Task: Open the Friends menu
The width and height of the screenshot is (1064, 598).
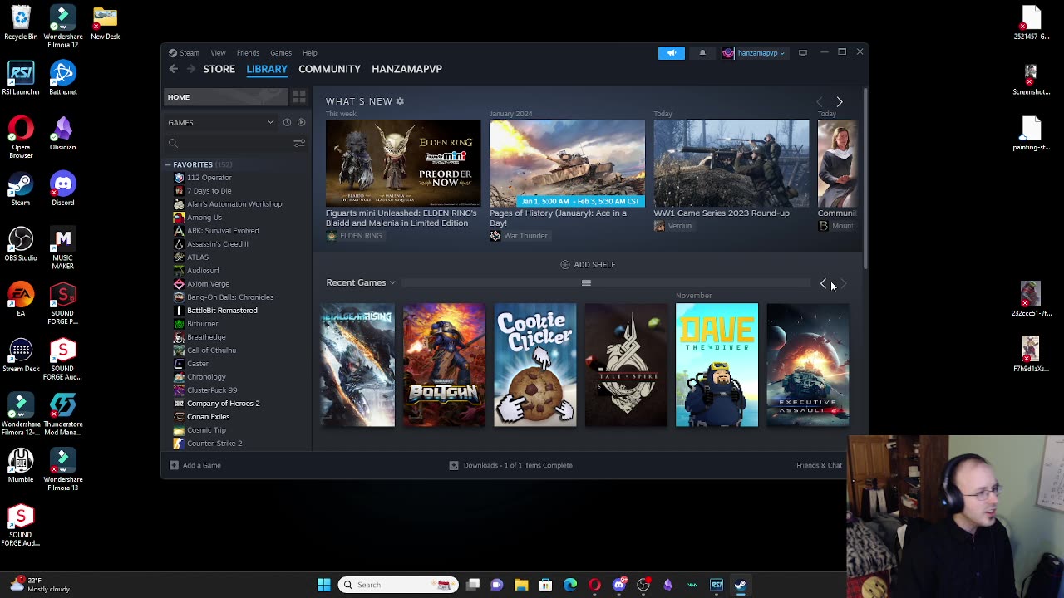Action: (248, 53)
